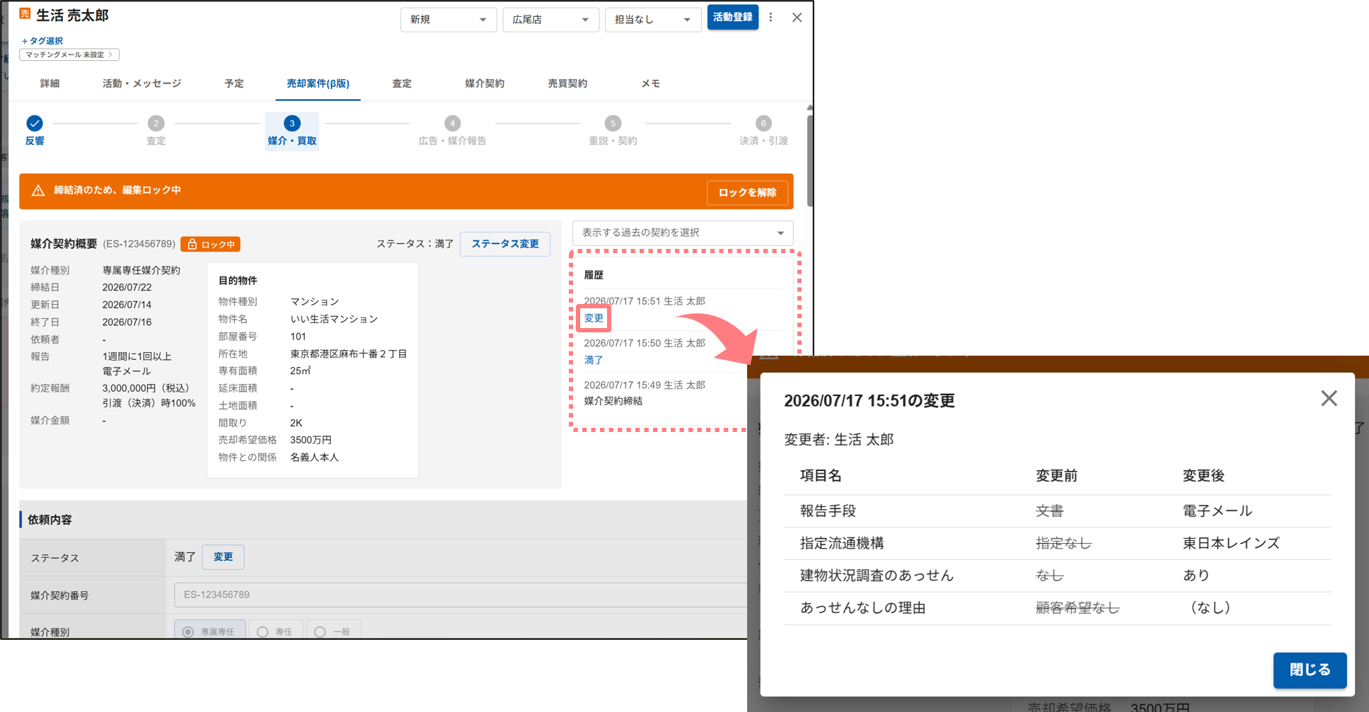Click the warning triangle in orange banner
The width and height of the screenshot is (1369, 712).
coord(38,190)
